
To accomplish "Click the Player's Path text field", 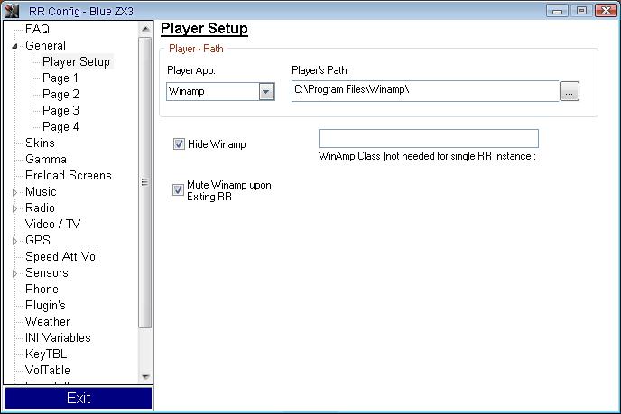I will pos(424,91).
